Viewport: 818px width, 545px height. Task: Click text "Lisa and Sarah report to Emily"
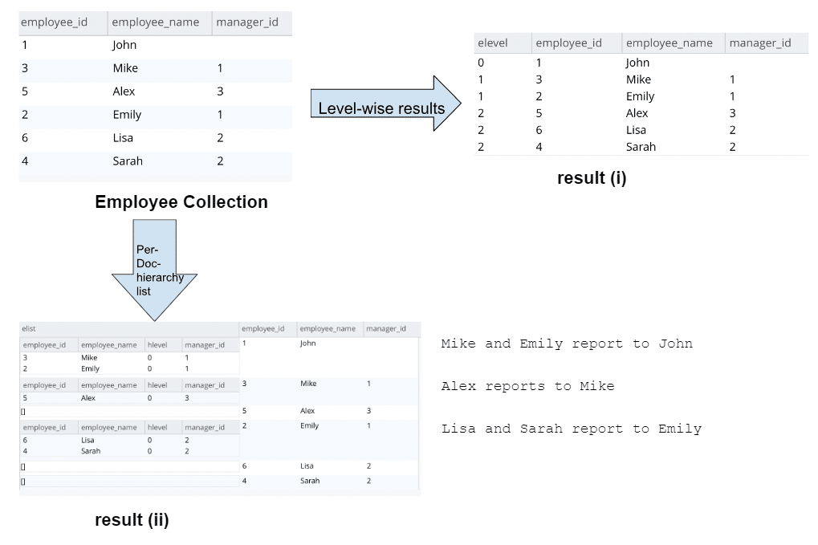[x=571, y=429]
